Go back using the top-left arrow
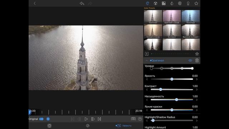The image size is (229, 129). [35, 3]
